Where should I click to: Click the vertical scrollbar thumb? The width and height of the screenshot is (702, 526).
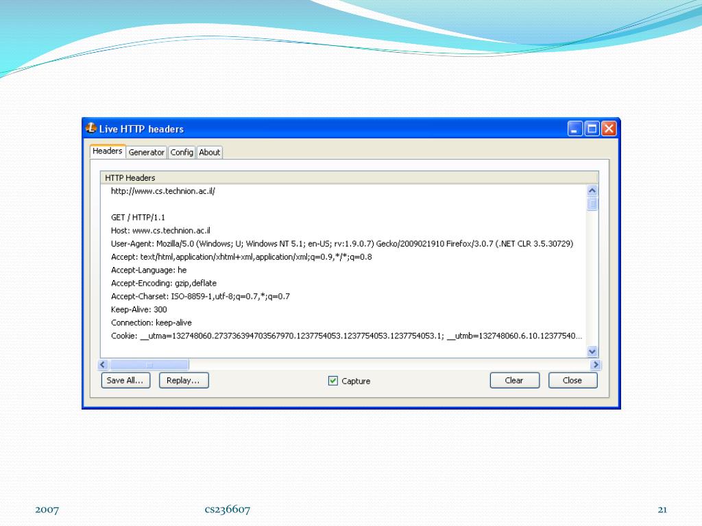[592, 204]
